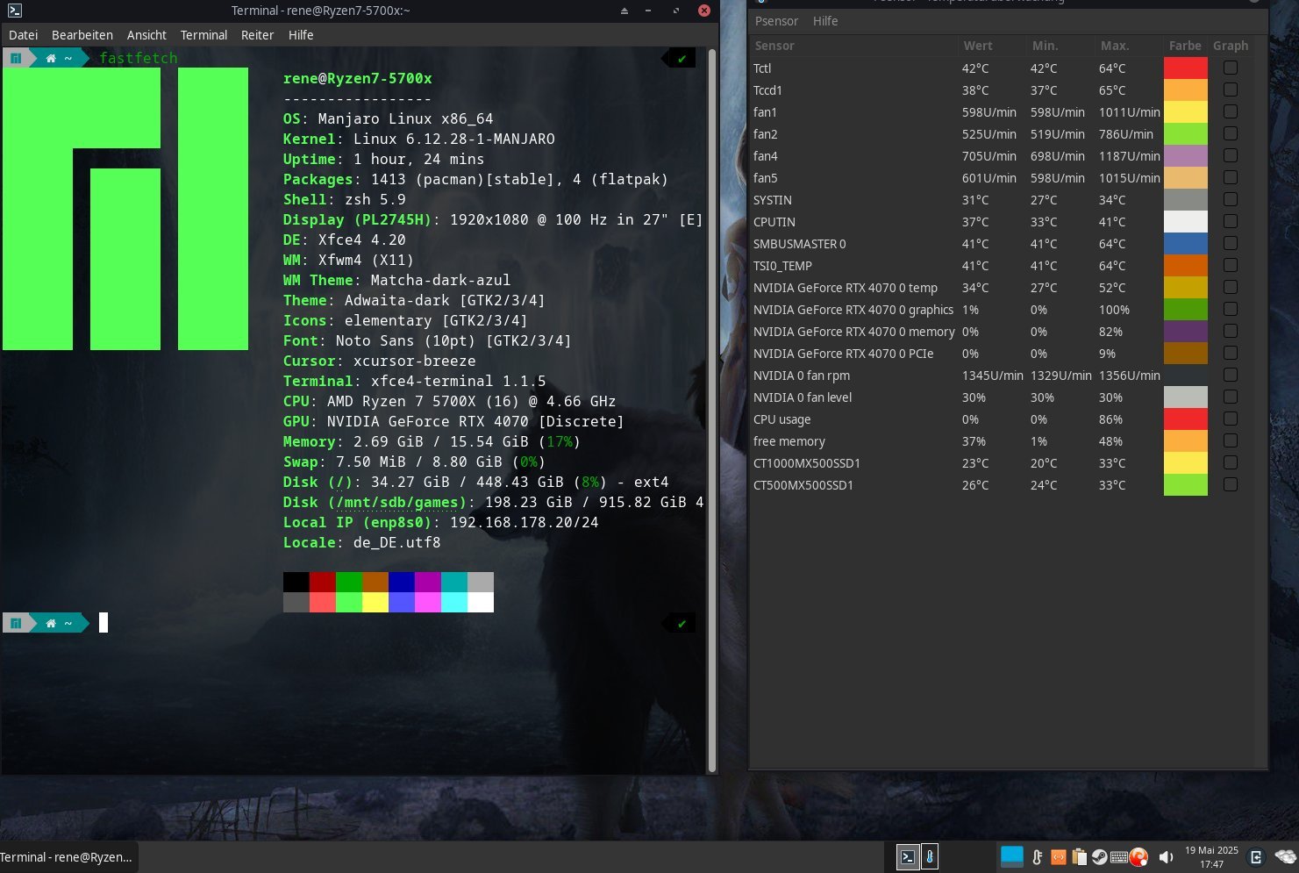Viewport: 1299px width, 873px height.
Task: Open the Terminal menu in the menu bar
Action: [203, 35]
